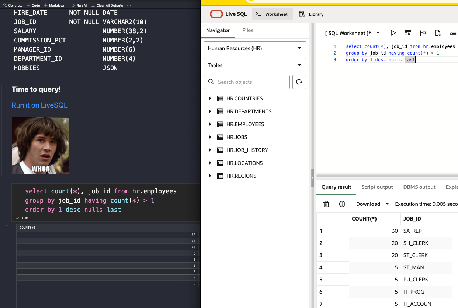The width and height of the screenshot is (458, 308).
Task: Select the HR.LOCATIONS table entry
Action: pyautogui.click(x=244, y=163)
